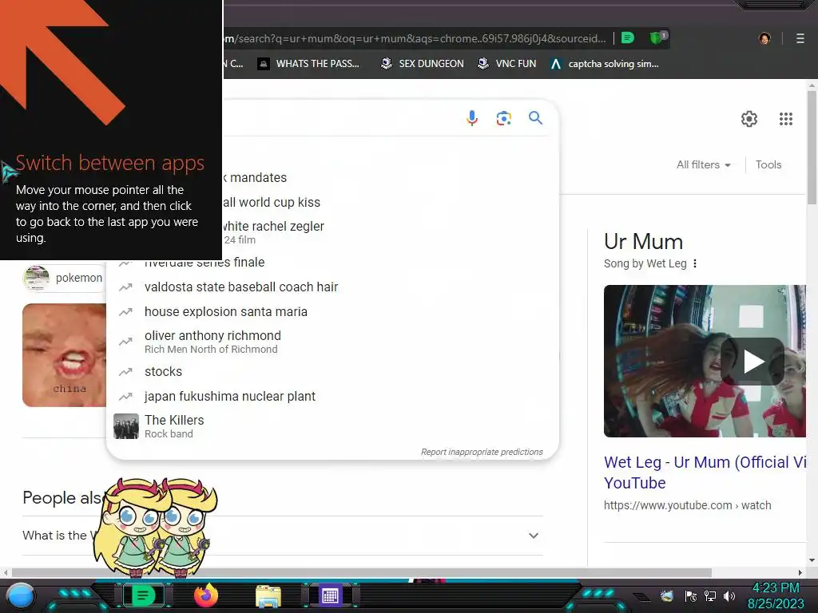This screenshot has height=613, width=818.
Task: Open Action Center flag tray icon
Action: pos(691,595)
